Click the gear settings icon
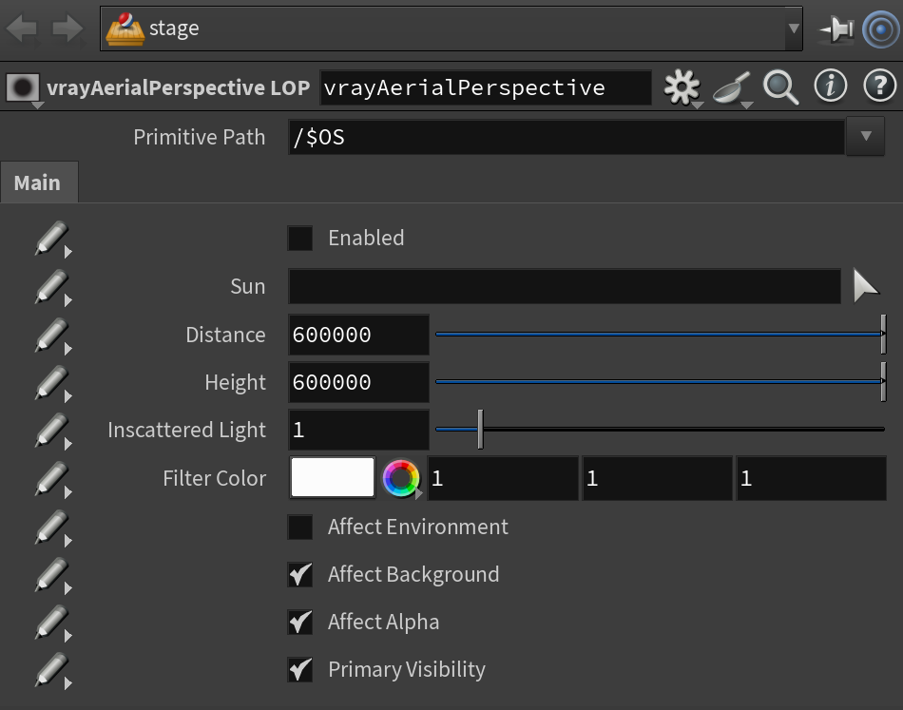The width and height of the screenshot is (903, 710). point(682,87)
